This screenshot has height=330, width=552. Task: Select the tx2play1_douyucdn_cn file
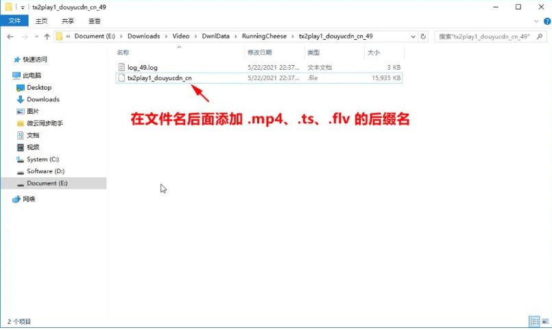click(x=160, y=78)
